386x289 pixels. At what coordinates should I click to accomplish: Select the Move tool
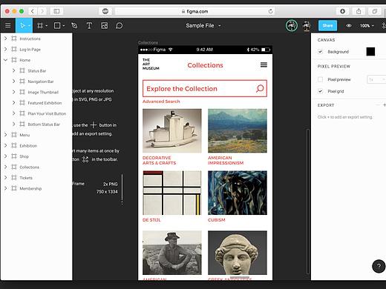pos(22,25)
